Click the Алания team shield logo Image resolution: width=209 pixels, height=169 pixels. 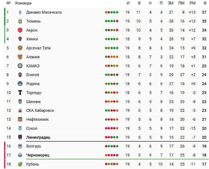coord(20,57)
